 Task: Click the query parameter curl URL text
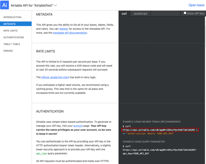159,150
